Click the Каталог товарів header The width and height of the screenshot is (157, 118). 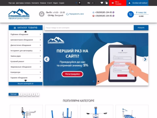point(26,28)
